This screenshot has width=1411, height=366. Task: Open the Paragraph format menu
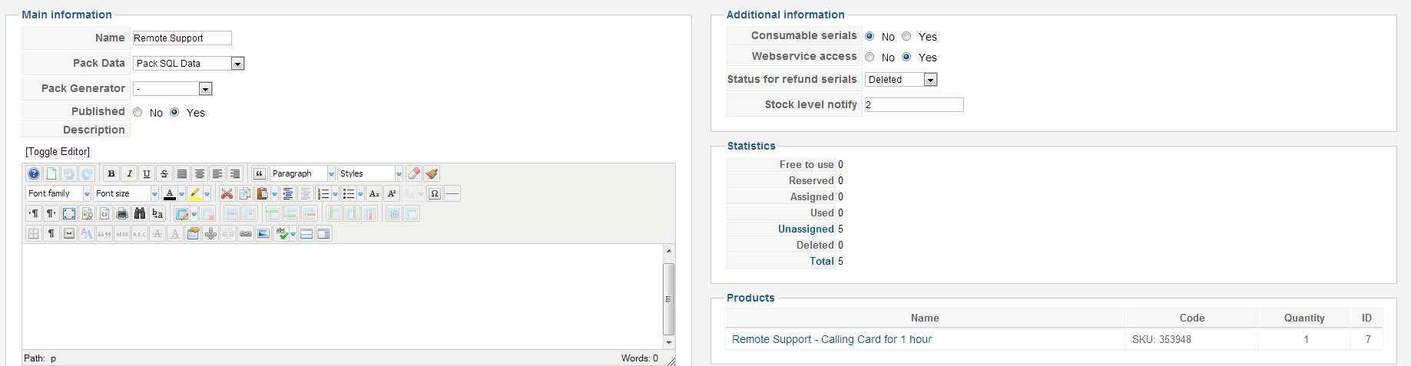coord(331,173)
